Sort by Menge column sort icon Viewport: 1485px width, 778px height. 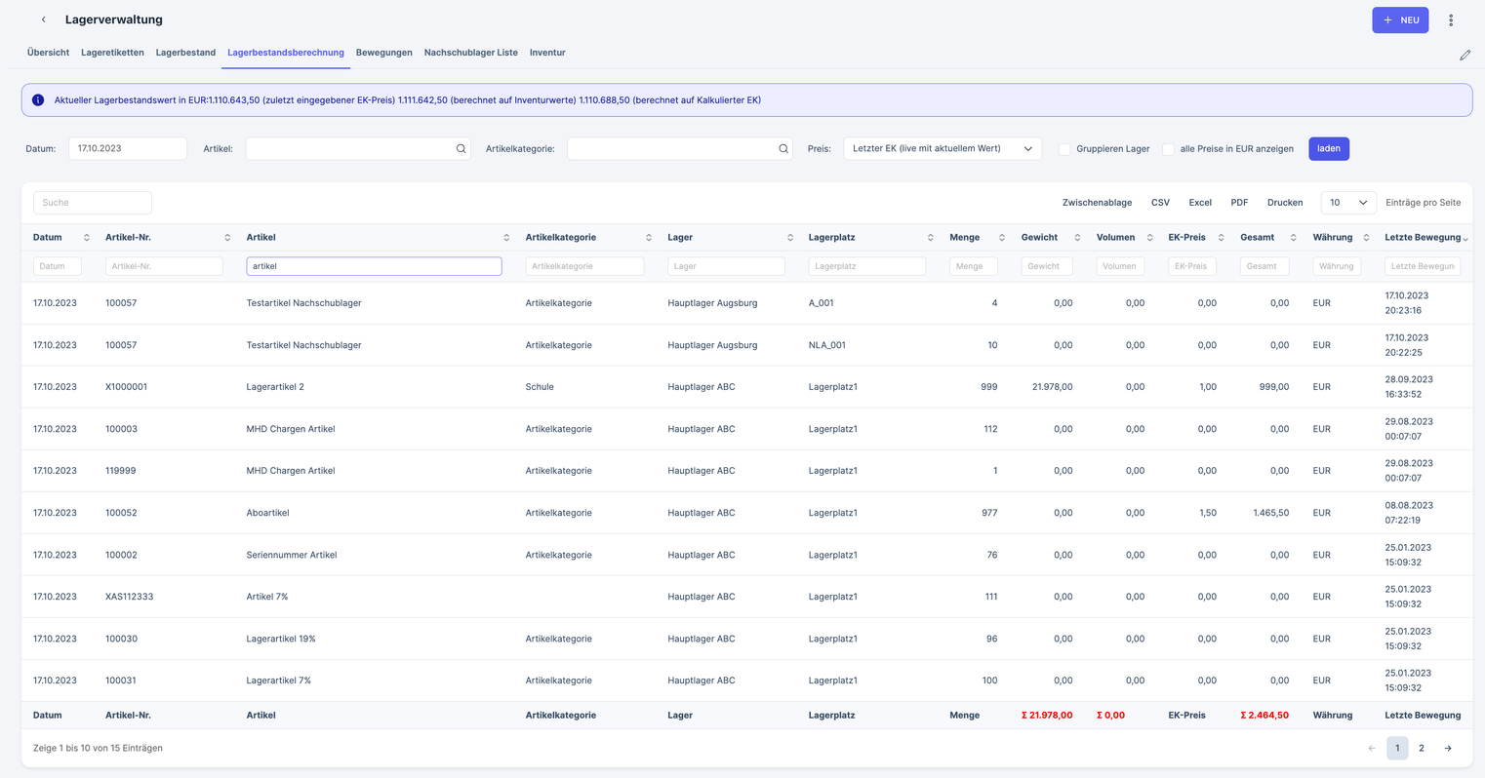click(1001, 238)
